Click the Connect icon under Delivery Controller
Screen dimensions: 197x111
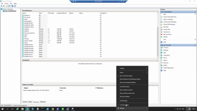tap(162, 47)
